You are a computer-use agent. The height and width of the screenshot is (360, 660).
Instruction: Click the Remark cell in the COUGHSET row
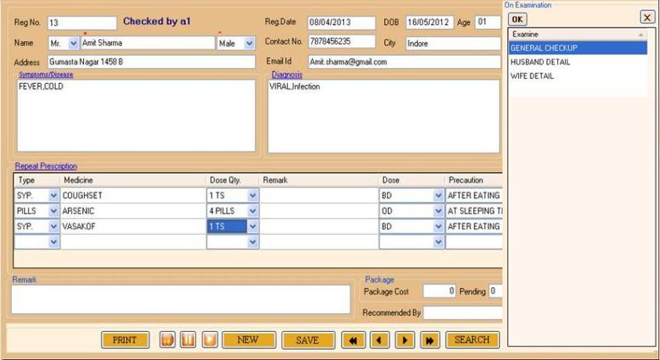pos(319,196)
